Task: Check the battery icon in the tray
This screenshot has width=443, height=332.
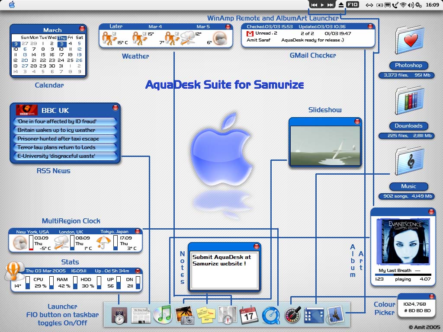Action: point(380,5)
